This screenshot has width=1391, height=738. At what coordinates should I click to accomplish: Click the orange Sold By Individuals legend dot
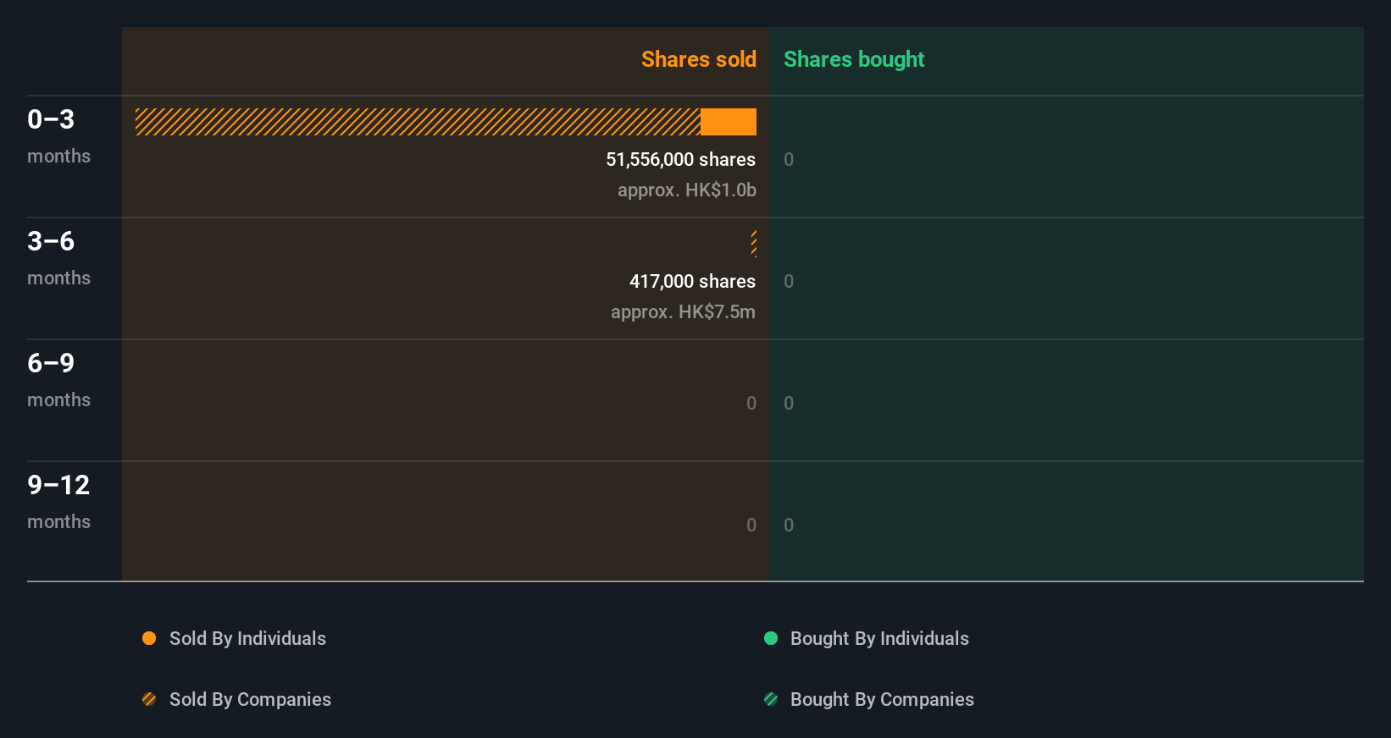tap(149, 638)
